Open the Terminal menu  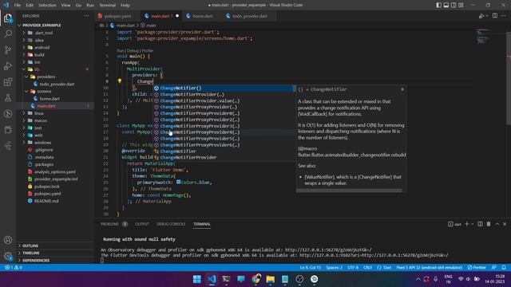(107, 6)
